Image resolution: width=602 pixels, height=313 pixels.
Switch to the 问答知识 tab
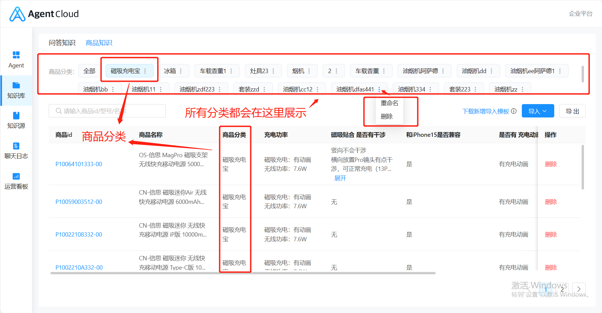(62, 43)
